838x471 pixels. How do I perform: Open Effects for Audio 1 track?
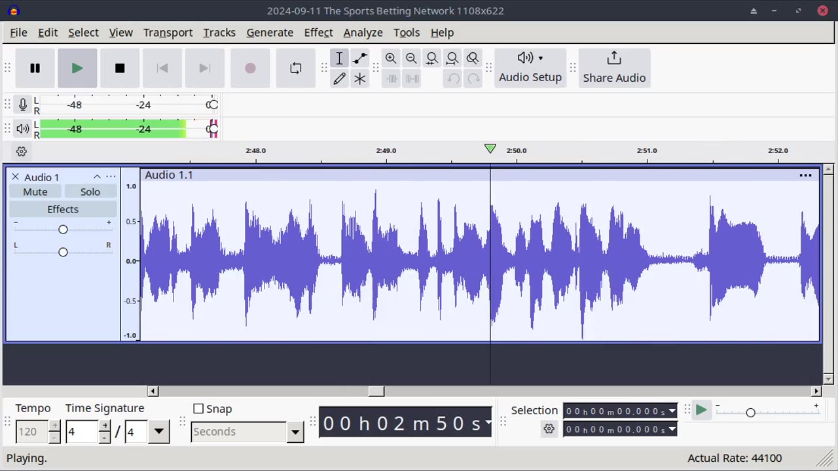coord(63,209)
